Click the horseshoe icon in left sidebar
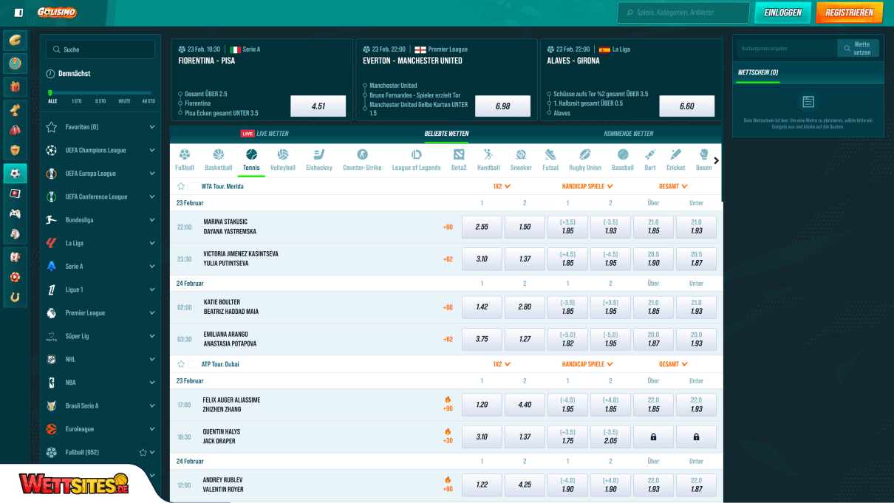This screenshot has height=503, width=894. click(x=15, y=297)
